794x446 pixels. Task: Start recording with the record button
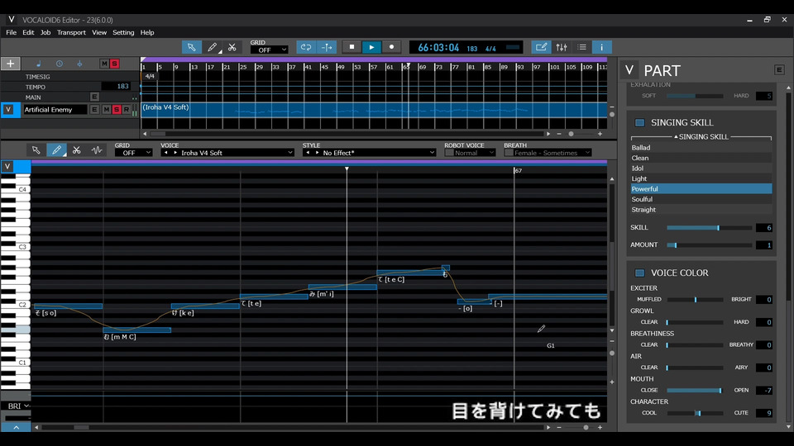tap(391, 47)
